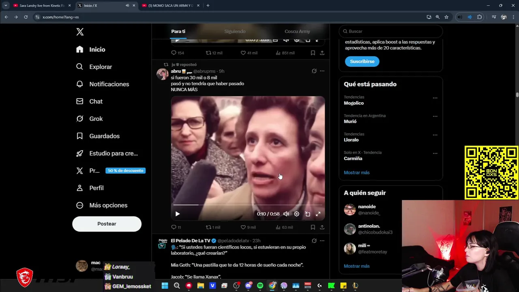Click the abru video progress bar

pos(247,205)
